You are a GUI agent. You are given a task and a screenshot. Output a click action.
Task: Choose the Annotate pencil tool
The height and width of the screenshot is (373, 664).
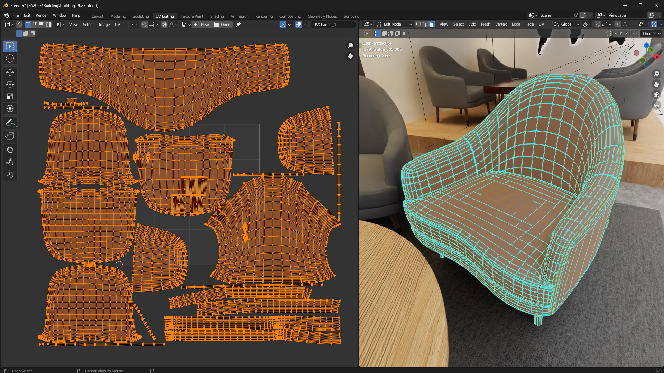pos(10,122)
